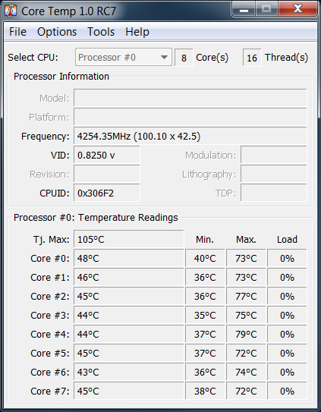Image resolution: width=321 pixels, height=412 pixels.
Task: Click the Core #7 row label
Action: tap(50, 391)
